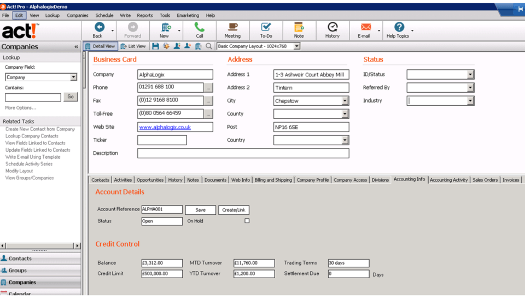Switch to the Accounting Activity tab
The image size is (525, 300).
coord(448,180)
